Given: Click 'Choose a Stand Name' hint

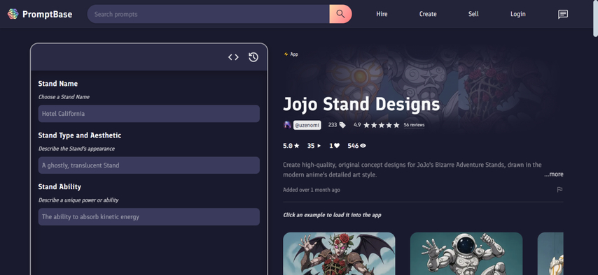Looking at the screenshot, I should [64, 97].
